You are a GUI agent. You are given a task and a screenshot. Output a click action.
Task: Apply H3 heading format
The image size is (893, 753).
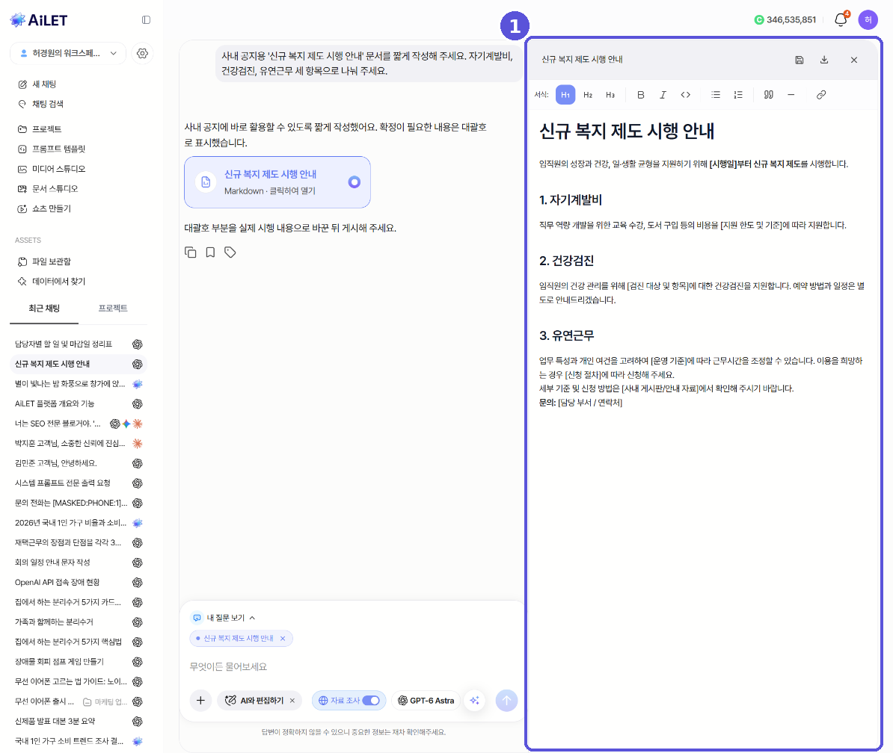610,95
